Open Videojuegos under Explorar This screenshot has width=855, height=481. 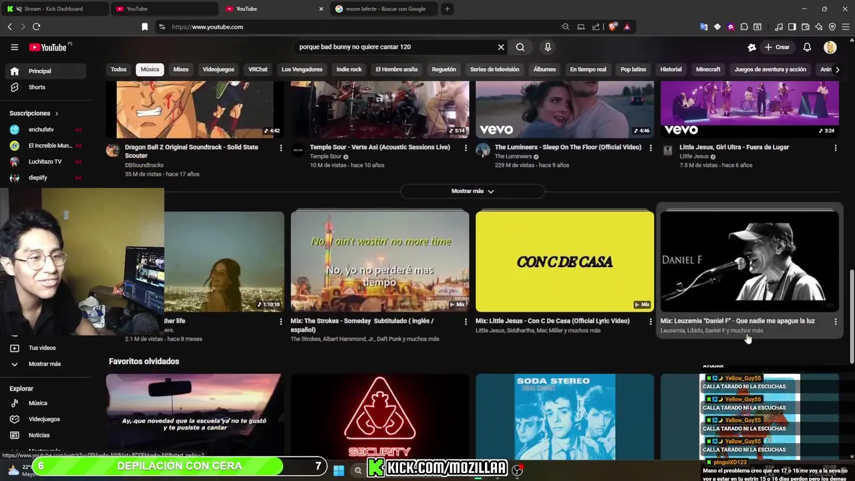click(44, 420)
